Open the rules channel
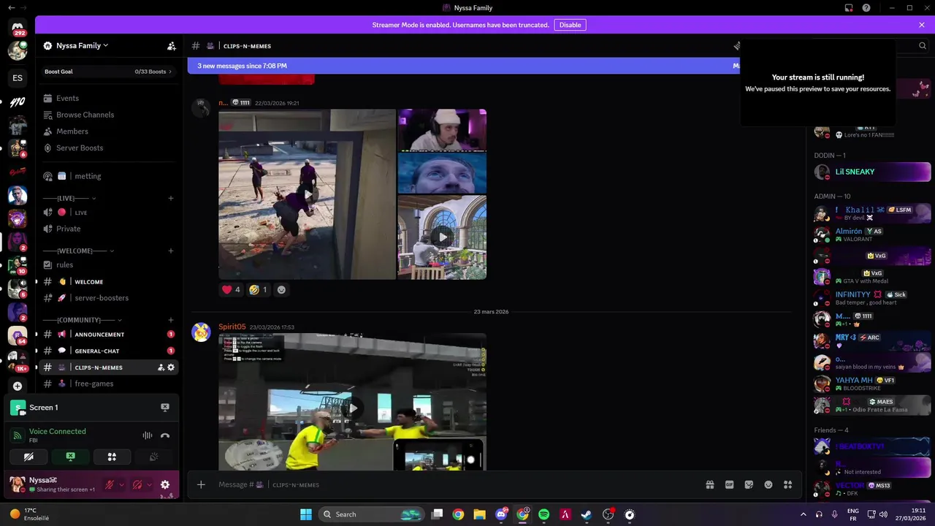Viewport: 935px width, 526px height. click(x=108, y=265)
